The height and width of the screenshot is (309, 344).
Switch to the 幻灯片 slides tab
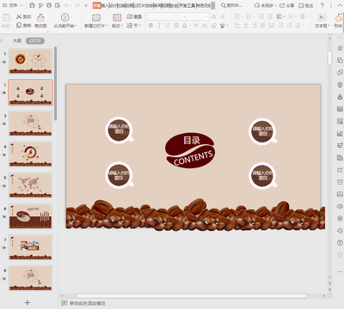coord(35,40)
